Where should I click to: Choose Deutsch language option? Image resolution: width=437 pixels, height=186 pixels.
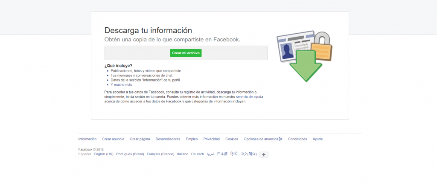coord(198,154)
